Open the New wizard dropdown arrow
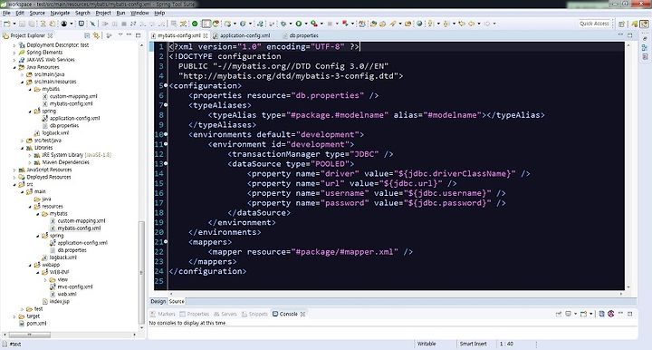 tap(14, 24)
